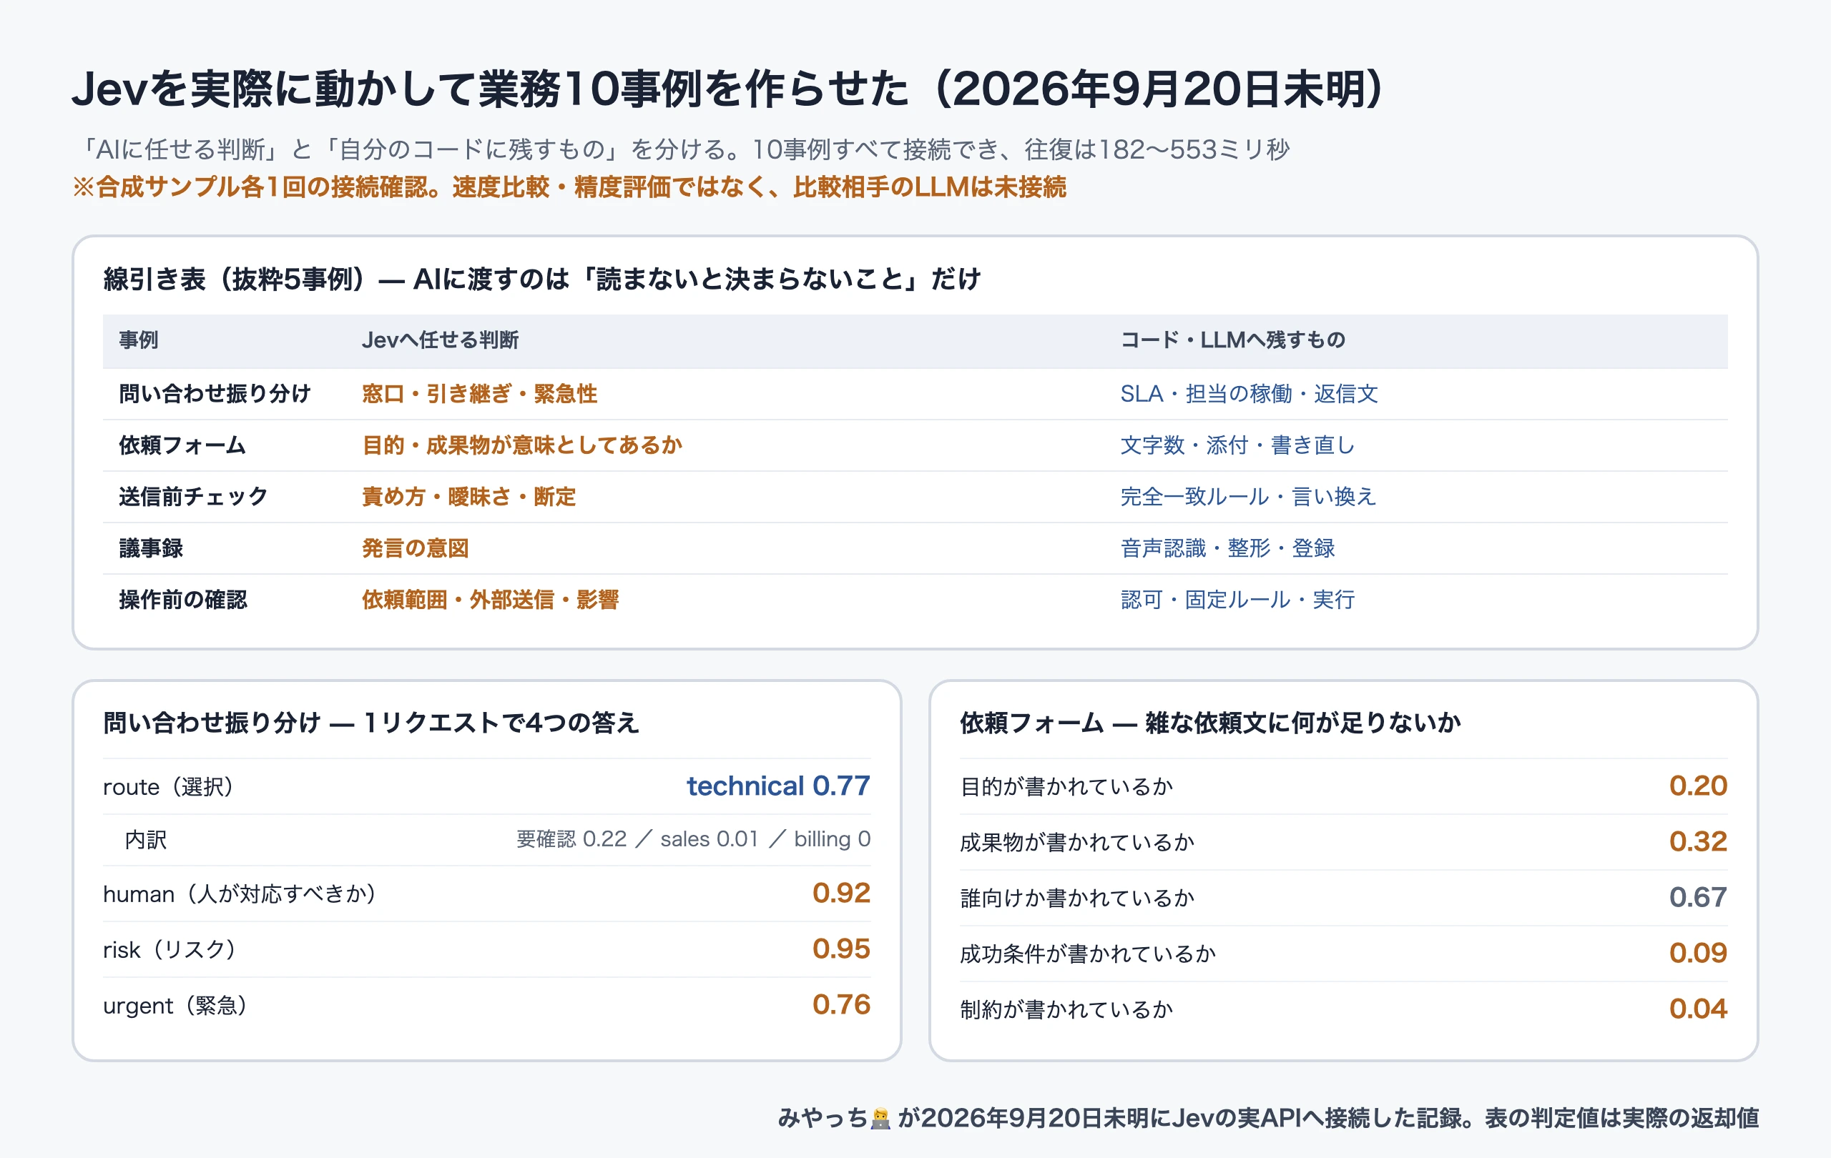Select '発言の意図' cell
Screen dimensions: 1831x1158
tap(415, 548)
